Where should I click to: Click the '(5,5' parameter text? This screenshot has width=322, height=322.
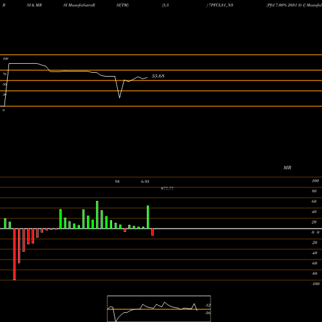[x=166, y=5]
